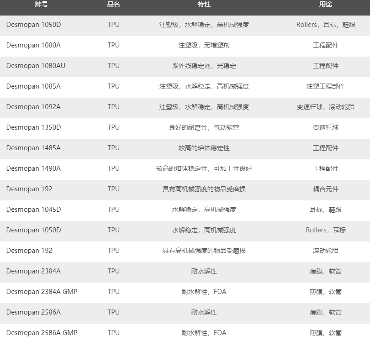Click the Desmopan 1080A grade name

(x=33, y=45)
